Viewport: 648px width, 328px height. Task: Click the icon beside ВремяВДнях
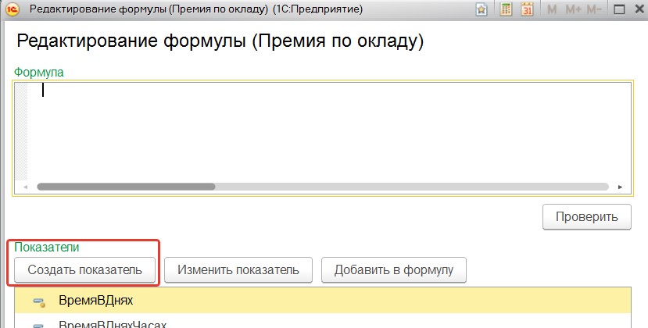pyautogui.click(x=39, y=302)
